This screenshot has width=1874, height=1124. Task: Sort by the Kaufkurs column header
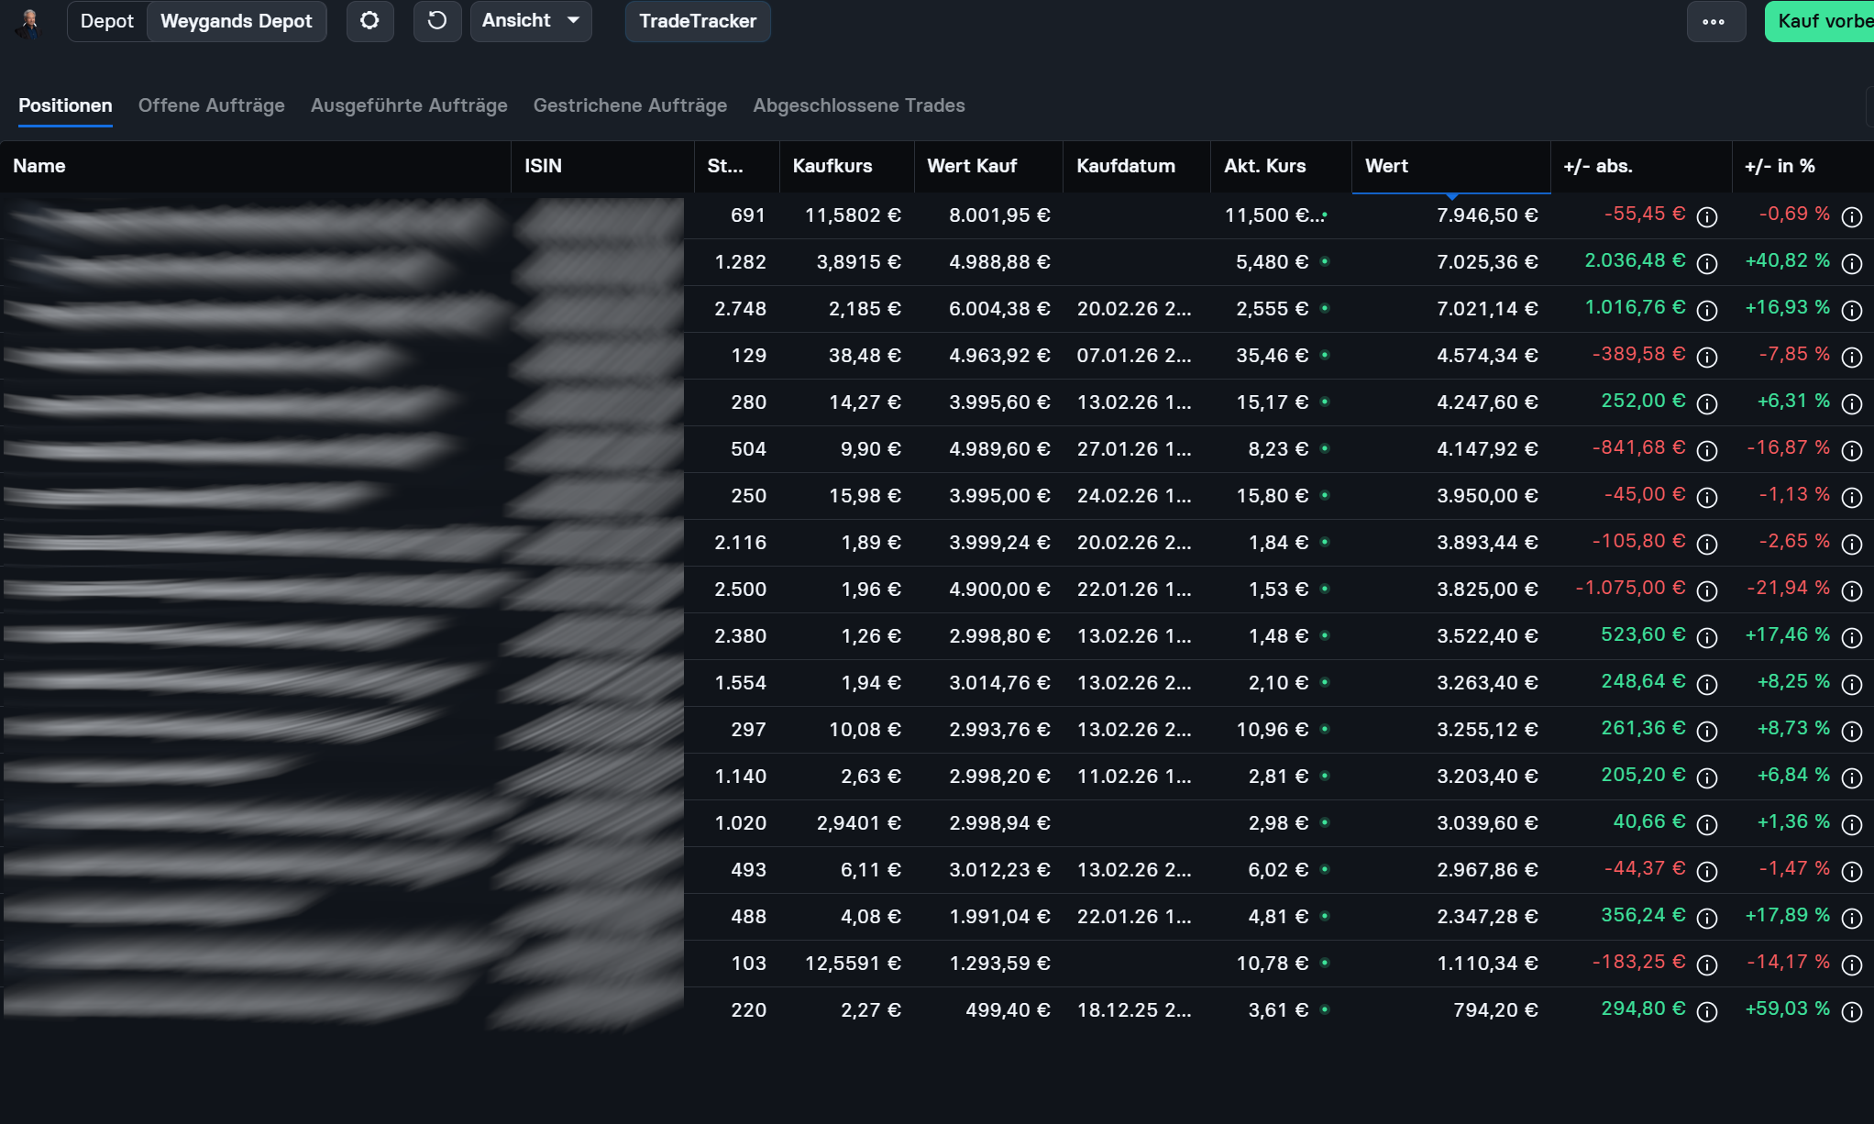832,166
